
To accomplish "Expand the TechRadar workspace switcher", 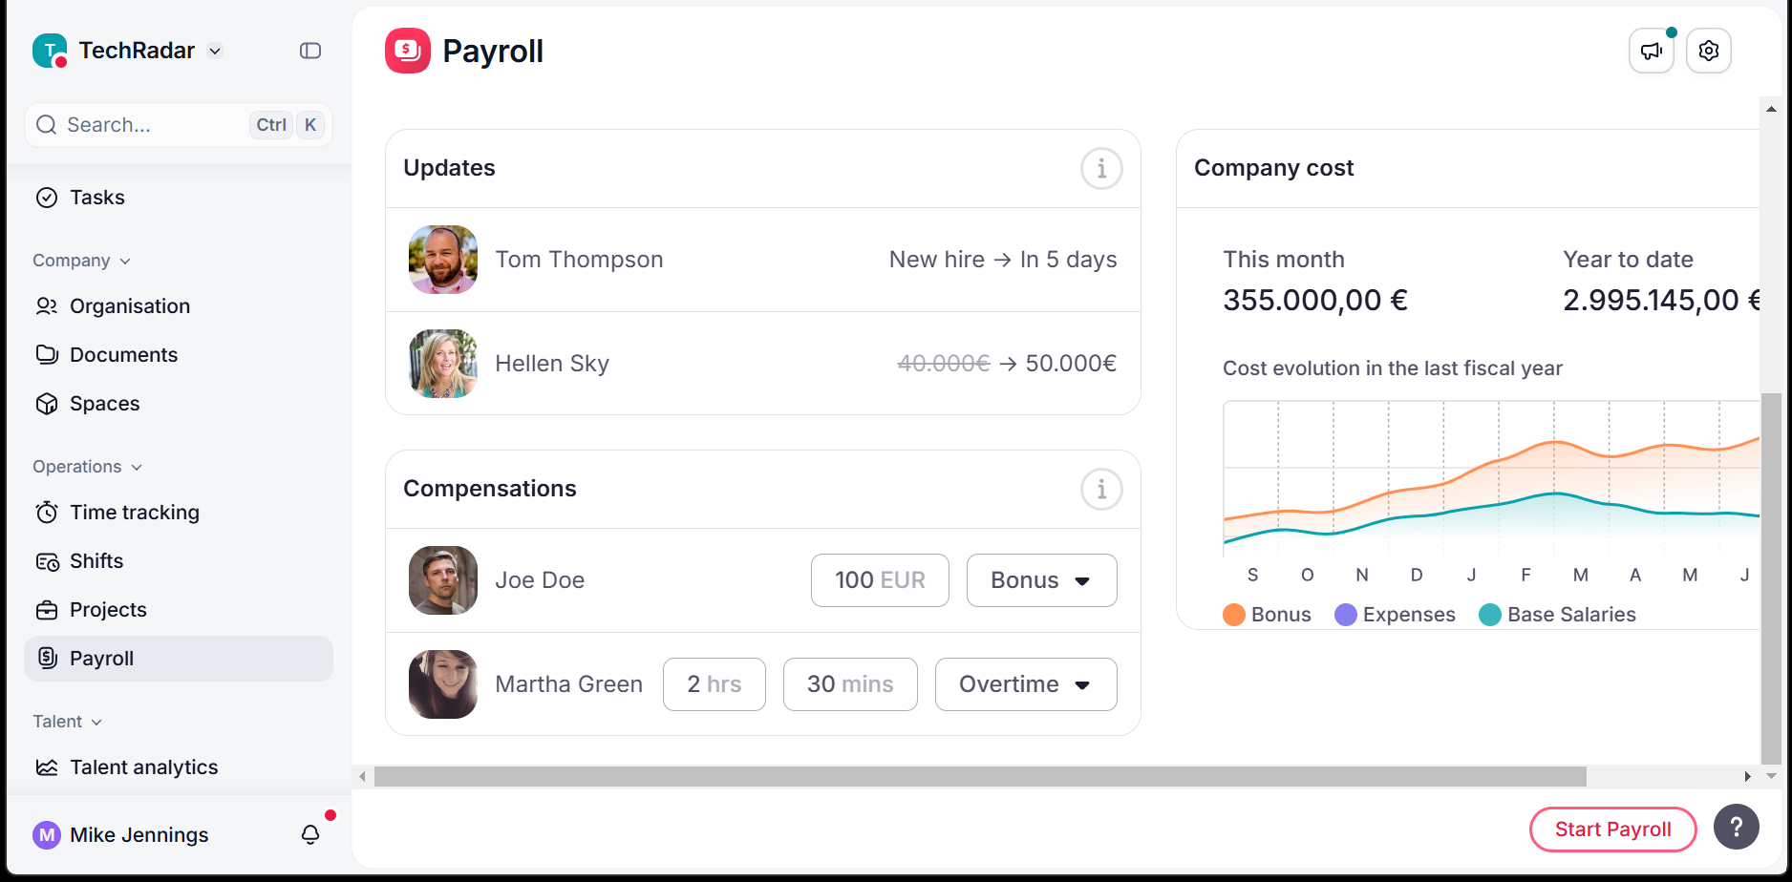I will 216,52.
